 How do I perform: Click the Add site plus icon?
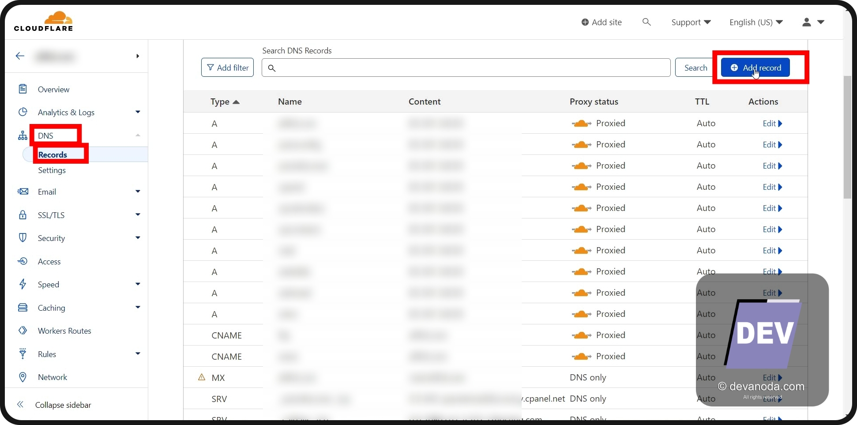point(585,22)
